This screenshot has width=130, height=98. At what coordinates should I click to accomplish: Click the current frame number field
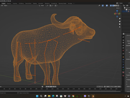click(x=100, y=87)
